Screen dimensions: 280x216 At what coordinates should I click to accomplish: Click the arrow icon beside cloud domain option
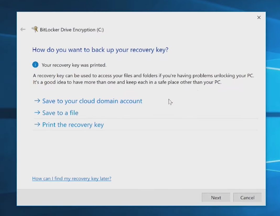pos(37,101)
